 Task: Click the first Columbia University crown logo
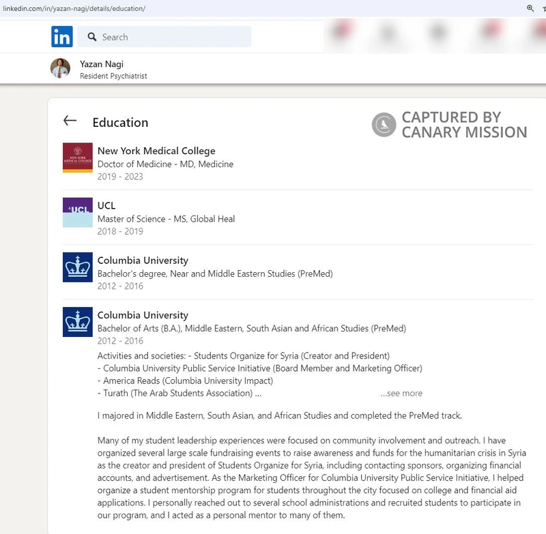tap(77, 267)
